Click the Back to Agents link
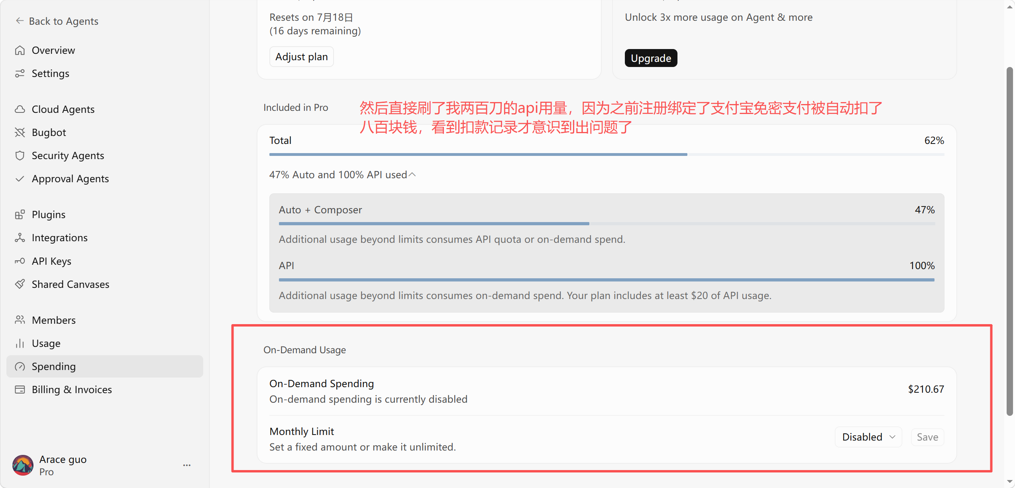The image size is (1015, 488). [x=57, y=21]
